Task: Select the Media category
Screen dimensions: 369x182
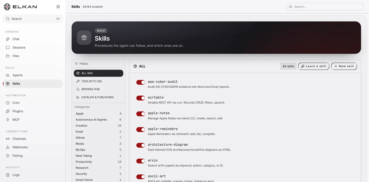Action: 98,144
